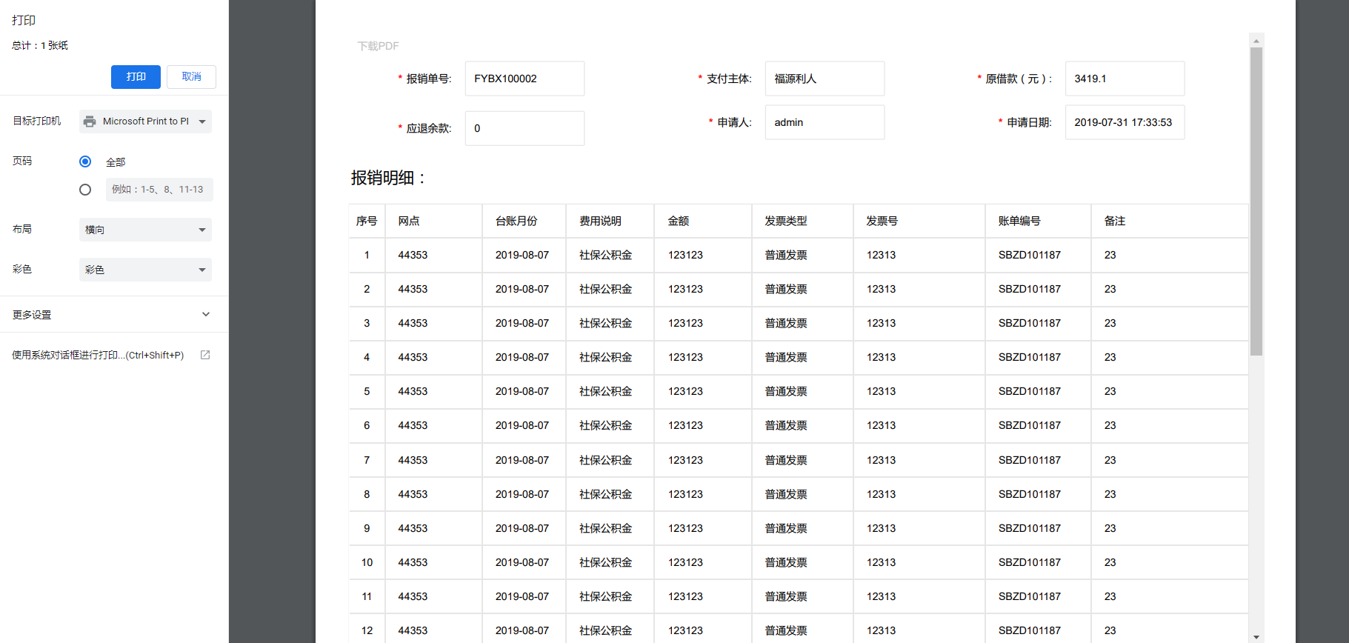The image size is (1349, 643).
Task: Click row 2 台账月份 2019-08-07 cell
Action: [524, 289]
